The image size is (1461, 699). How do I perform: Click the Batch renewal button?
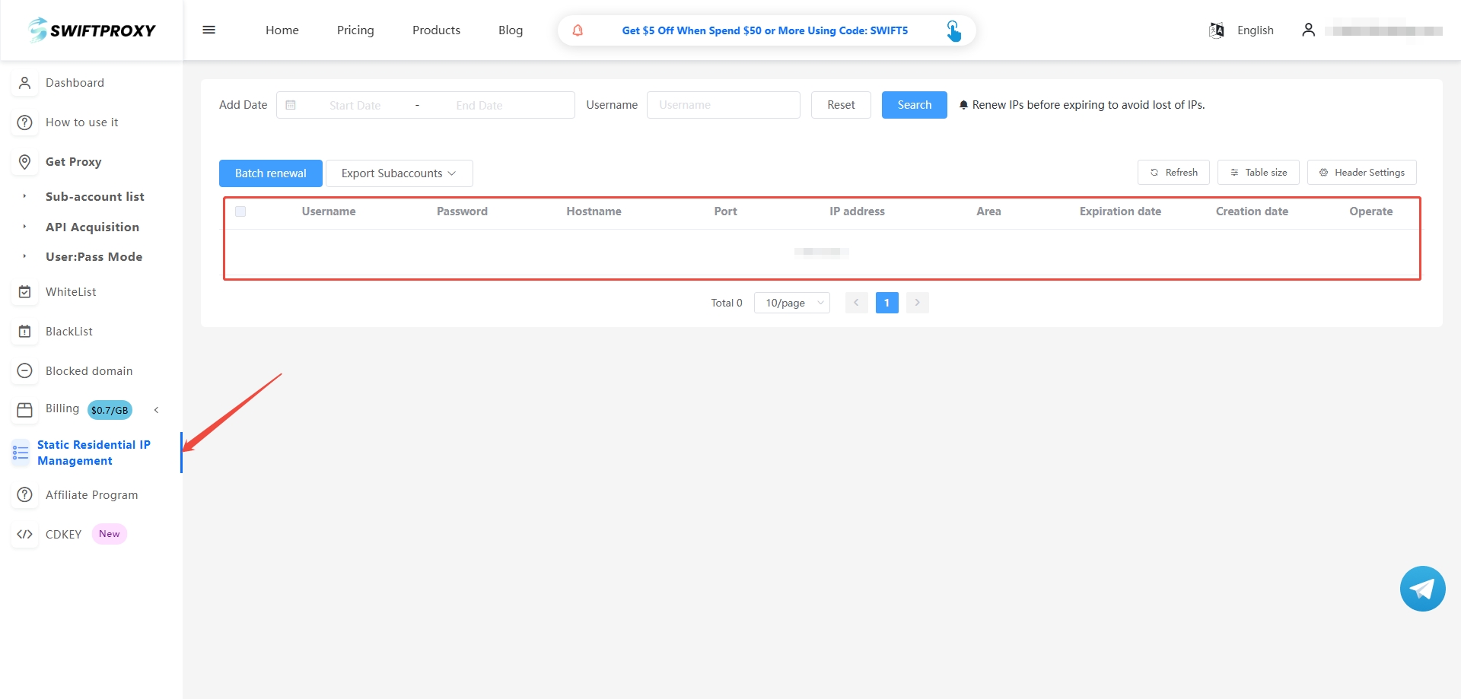point(270,173)
